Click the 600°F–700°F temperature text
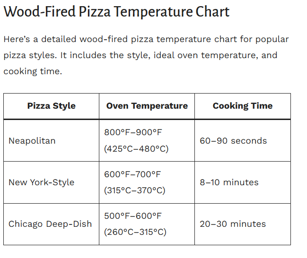The height and width of the screenshot is (258, 307). [x=132, y=174]
